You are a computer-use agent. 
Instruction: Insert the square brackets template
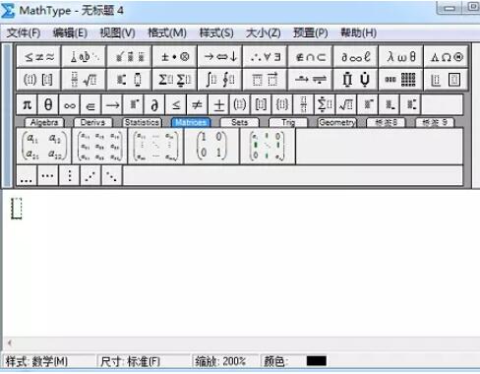coord(262,105)
